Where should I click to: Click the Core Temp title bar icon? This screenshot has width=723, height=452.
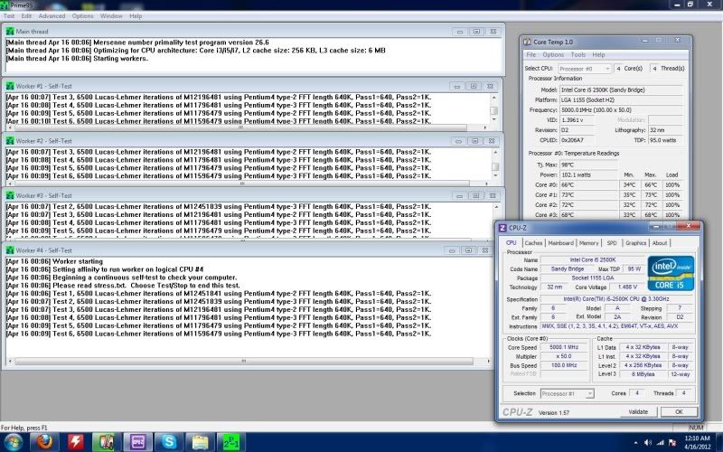527,42
